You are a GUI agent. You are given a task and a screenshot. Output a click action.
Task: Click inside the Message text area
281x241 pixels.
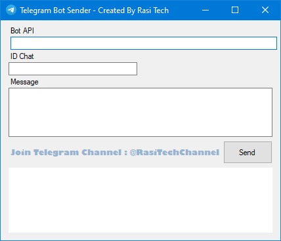140,113
